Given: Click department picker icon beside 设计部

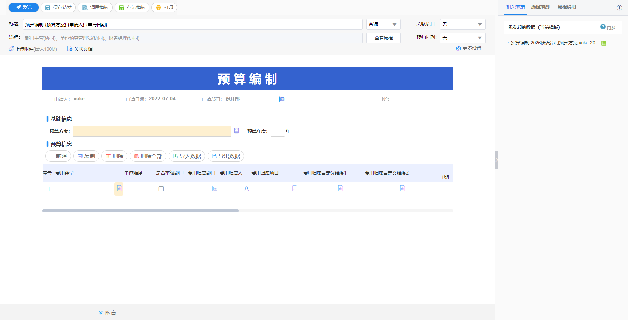Looking at the screenshot, I should 282,99.
